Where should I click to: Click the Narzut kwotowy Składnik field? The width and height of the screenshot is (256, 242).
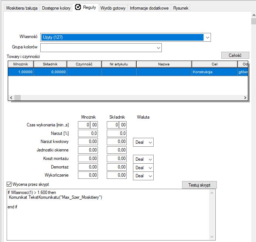[117, 142]
